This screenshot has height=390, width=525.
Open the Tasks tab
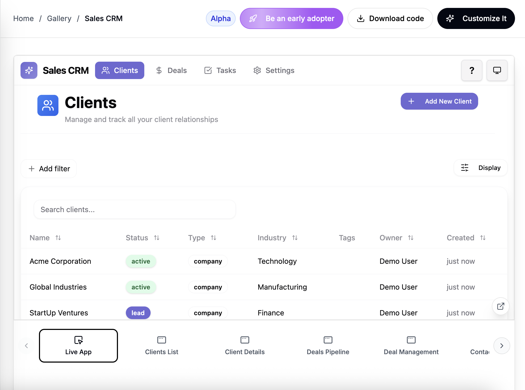pos(220,70)
